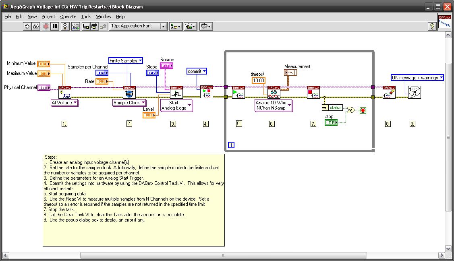454x261 pixels.
Task: Open the Start Analog Edge selector
Action: tap(176, 105)
